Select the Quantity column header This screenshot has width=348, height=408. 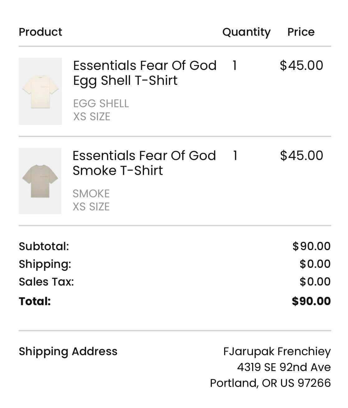pos(246,32)
